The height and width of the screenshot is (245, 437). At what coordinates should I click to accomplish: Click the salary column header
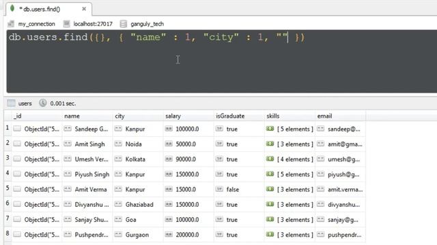point(188,116)
